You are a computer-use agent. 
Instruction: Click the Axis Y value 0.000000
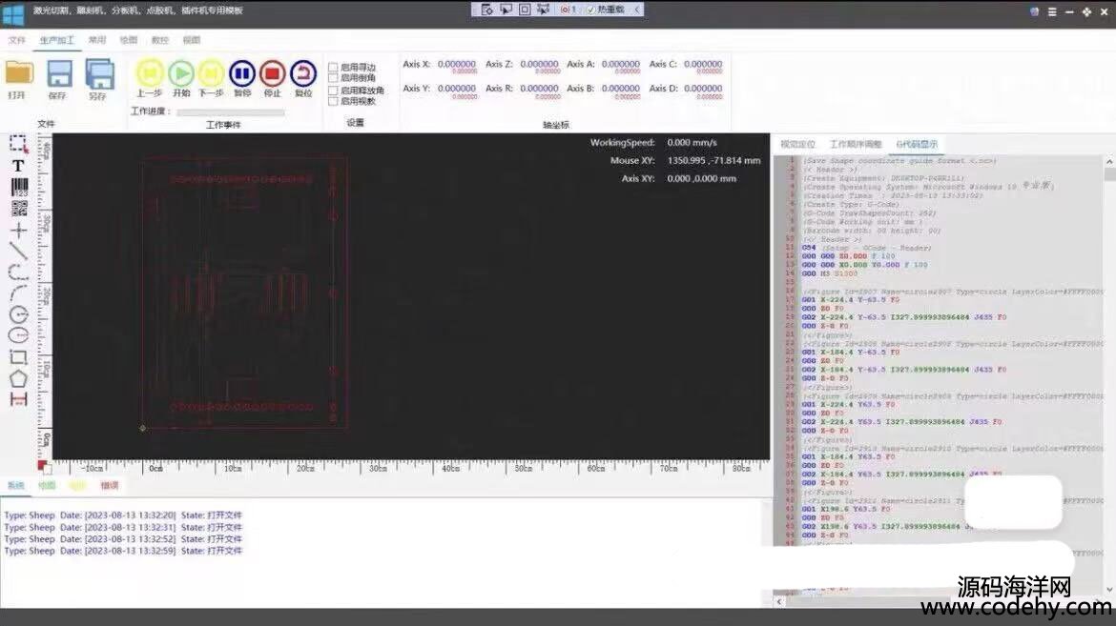pos(456,89)
